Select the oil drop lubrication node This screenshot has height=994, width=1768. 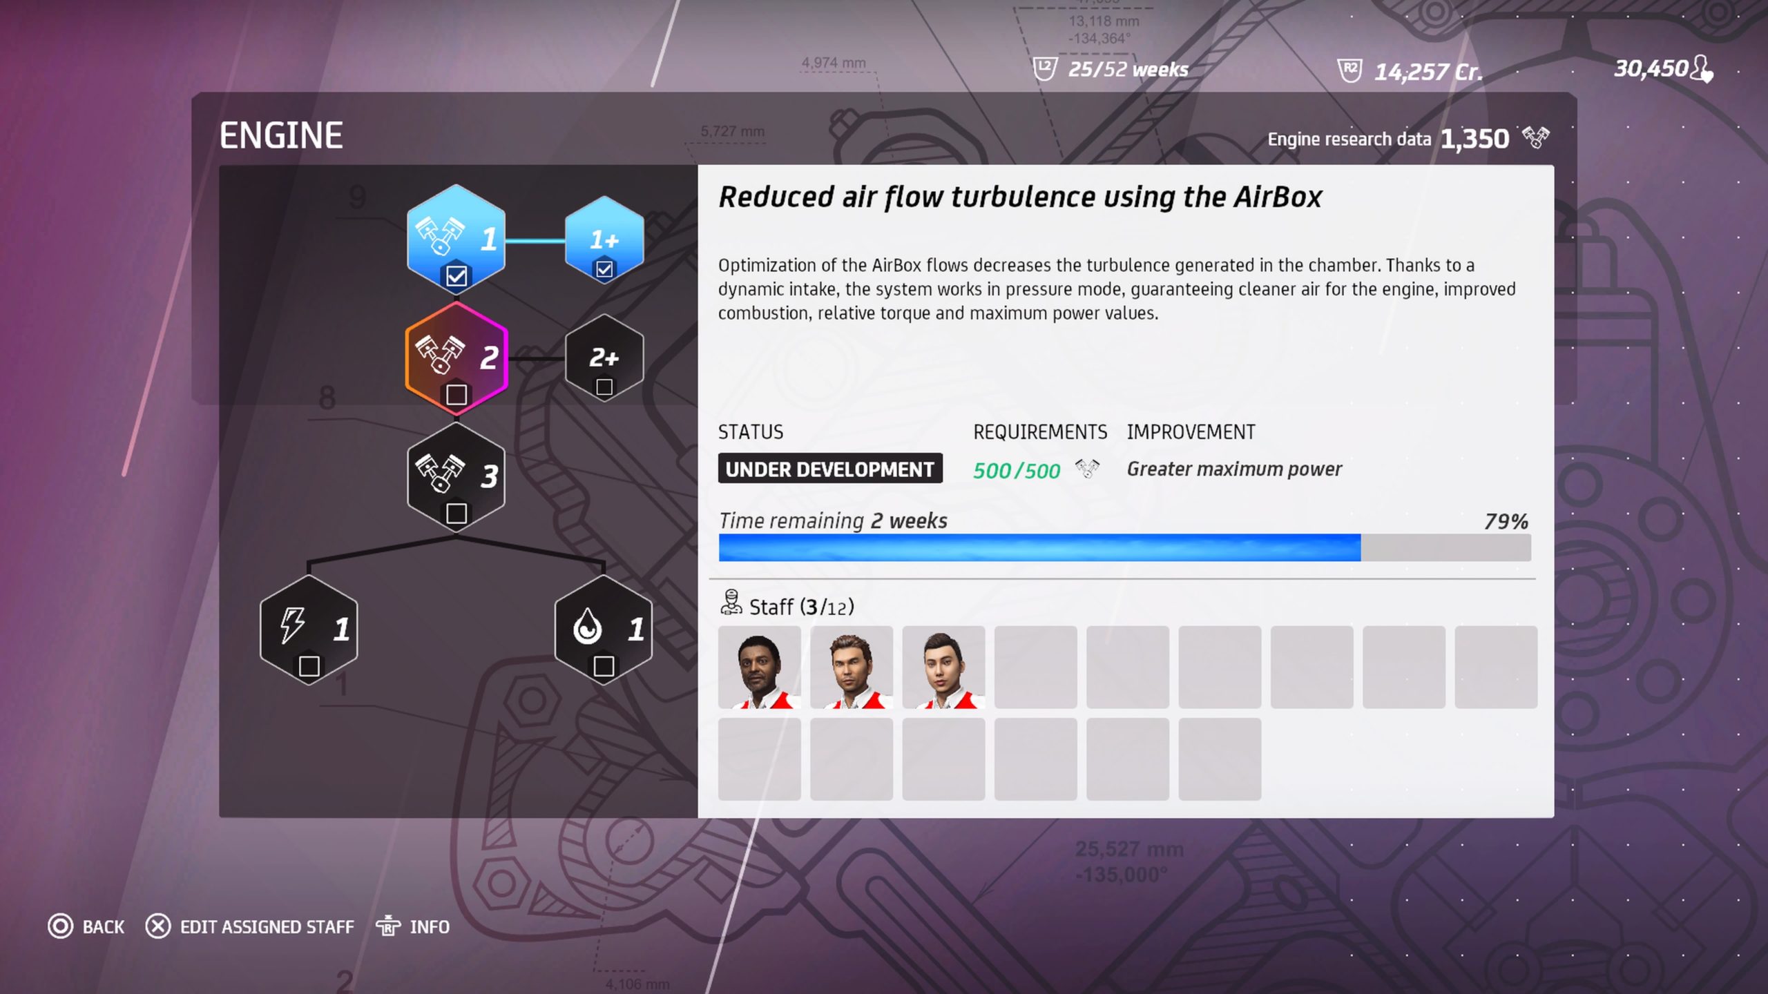(604, 630)
